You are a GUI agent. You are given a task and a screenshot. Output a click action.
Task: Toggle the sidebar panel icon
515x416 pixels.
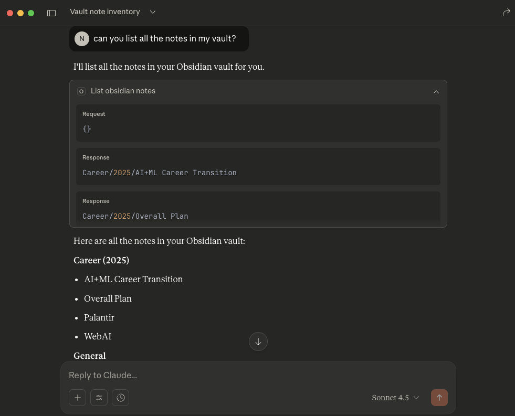51,13
